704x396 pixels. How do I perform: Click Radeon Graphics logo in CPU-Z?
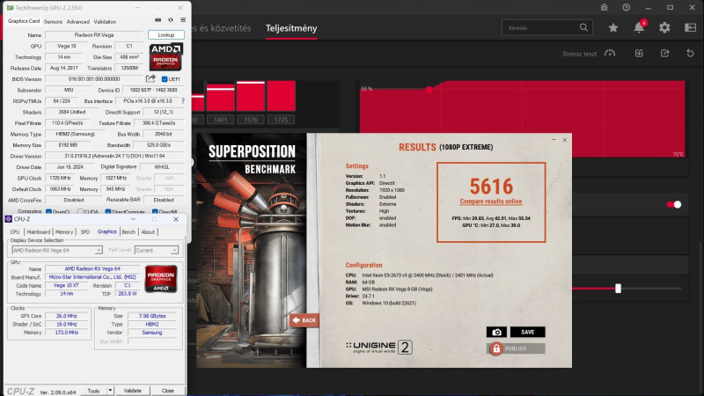pyautogui.click(x=161, y=279)
